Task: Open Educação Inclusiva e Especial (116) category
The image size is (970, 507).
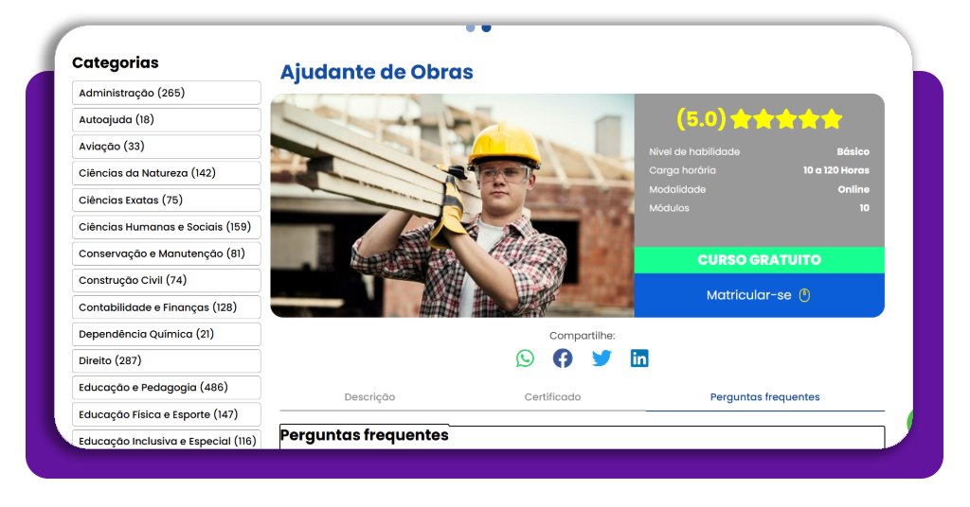Action: (167, 440)
